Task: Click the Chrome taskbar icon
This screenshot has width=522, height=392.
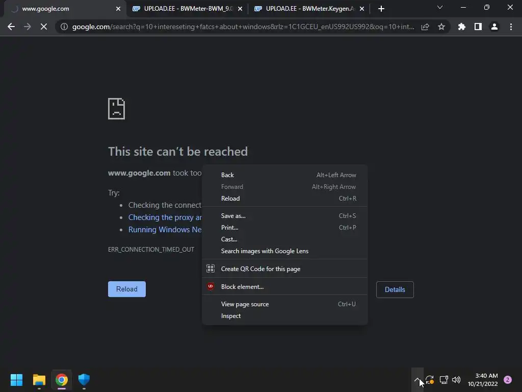Action: [x=62, y=380]
